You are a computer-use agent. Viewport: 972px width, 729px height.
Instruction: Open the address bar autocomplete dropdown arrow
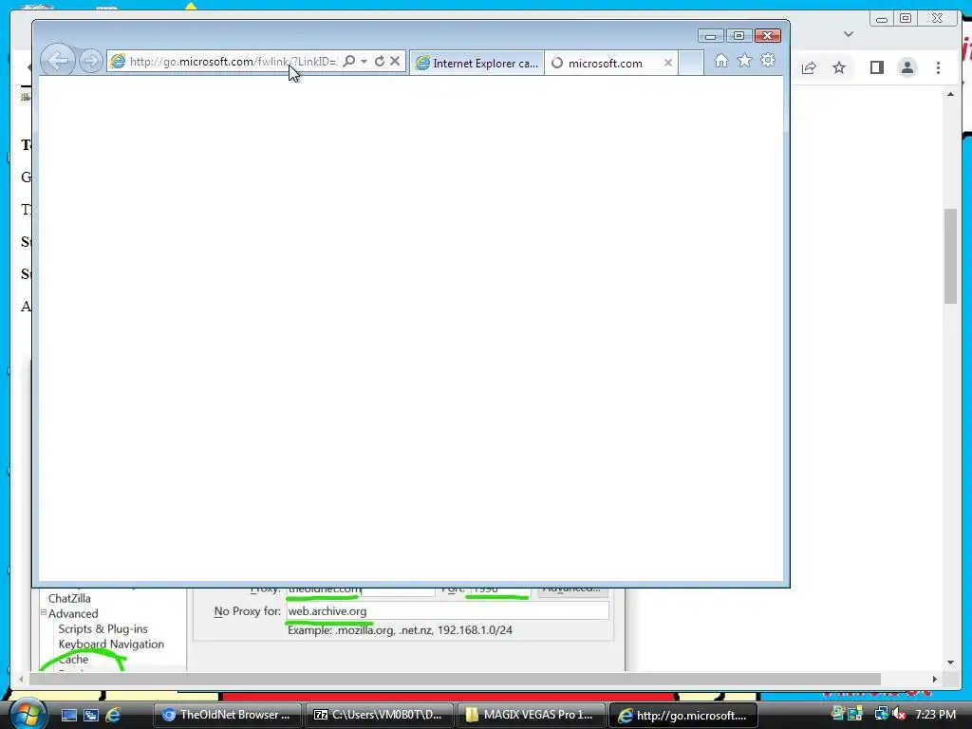coord(364,61)
